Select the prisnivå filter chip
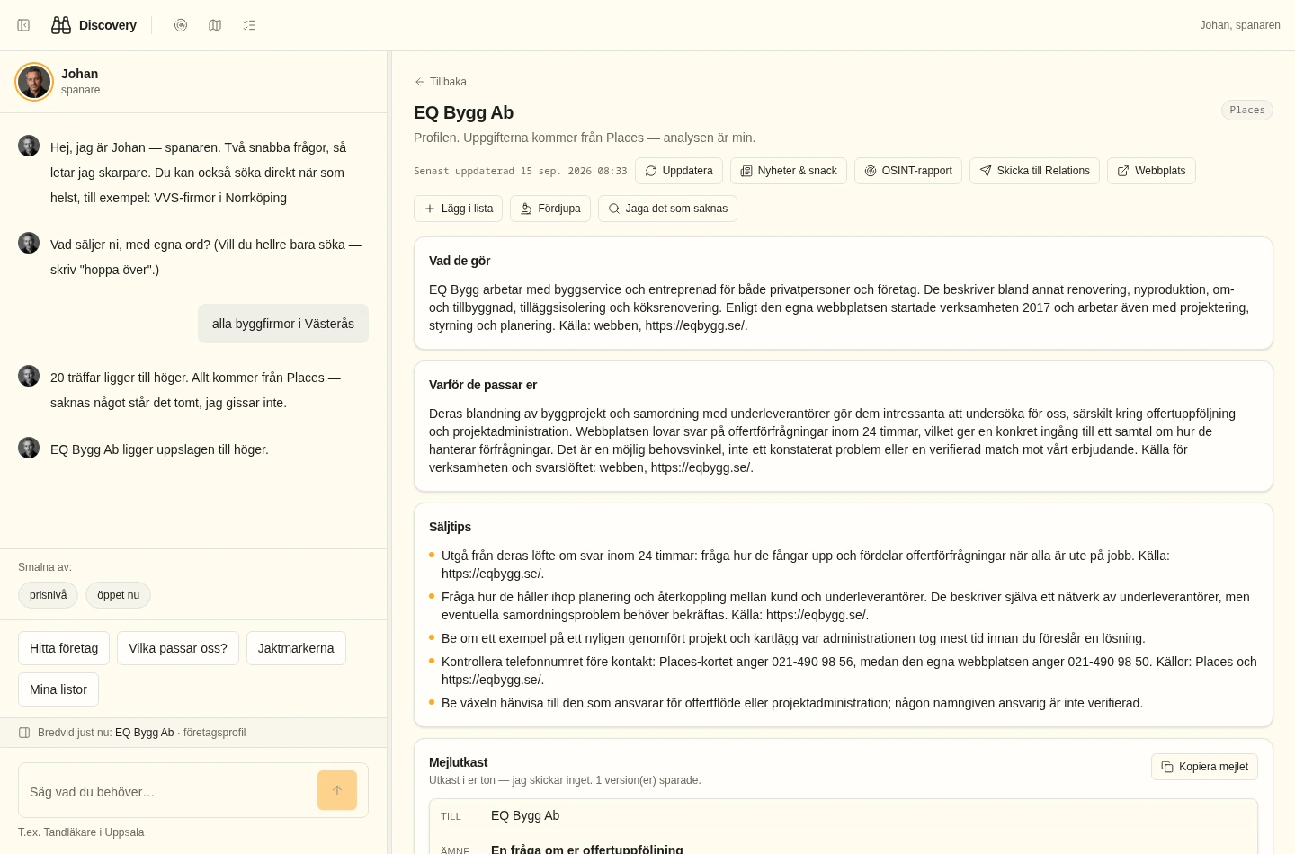Viewport: 1295px width, 854px height. point(49,595)
